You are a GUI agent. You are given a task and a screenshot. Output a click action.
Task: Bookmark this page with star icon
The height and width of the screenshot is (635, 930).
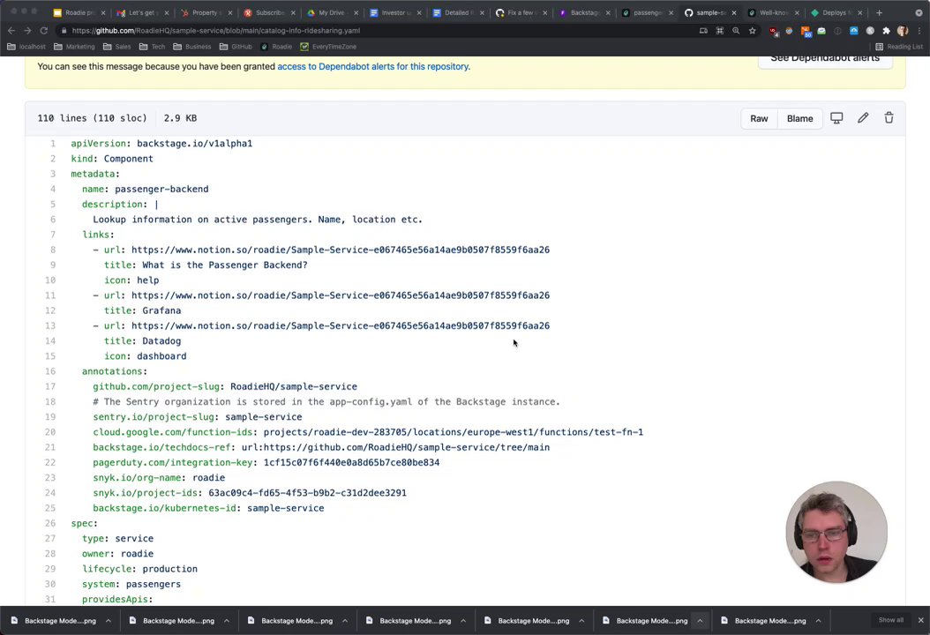[752, 31]
